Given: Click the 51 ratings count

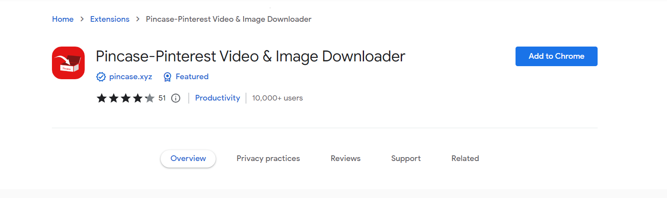Looking at the screenshot, I should (x=162, y=98).
